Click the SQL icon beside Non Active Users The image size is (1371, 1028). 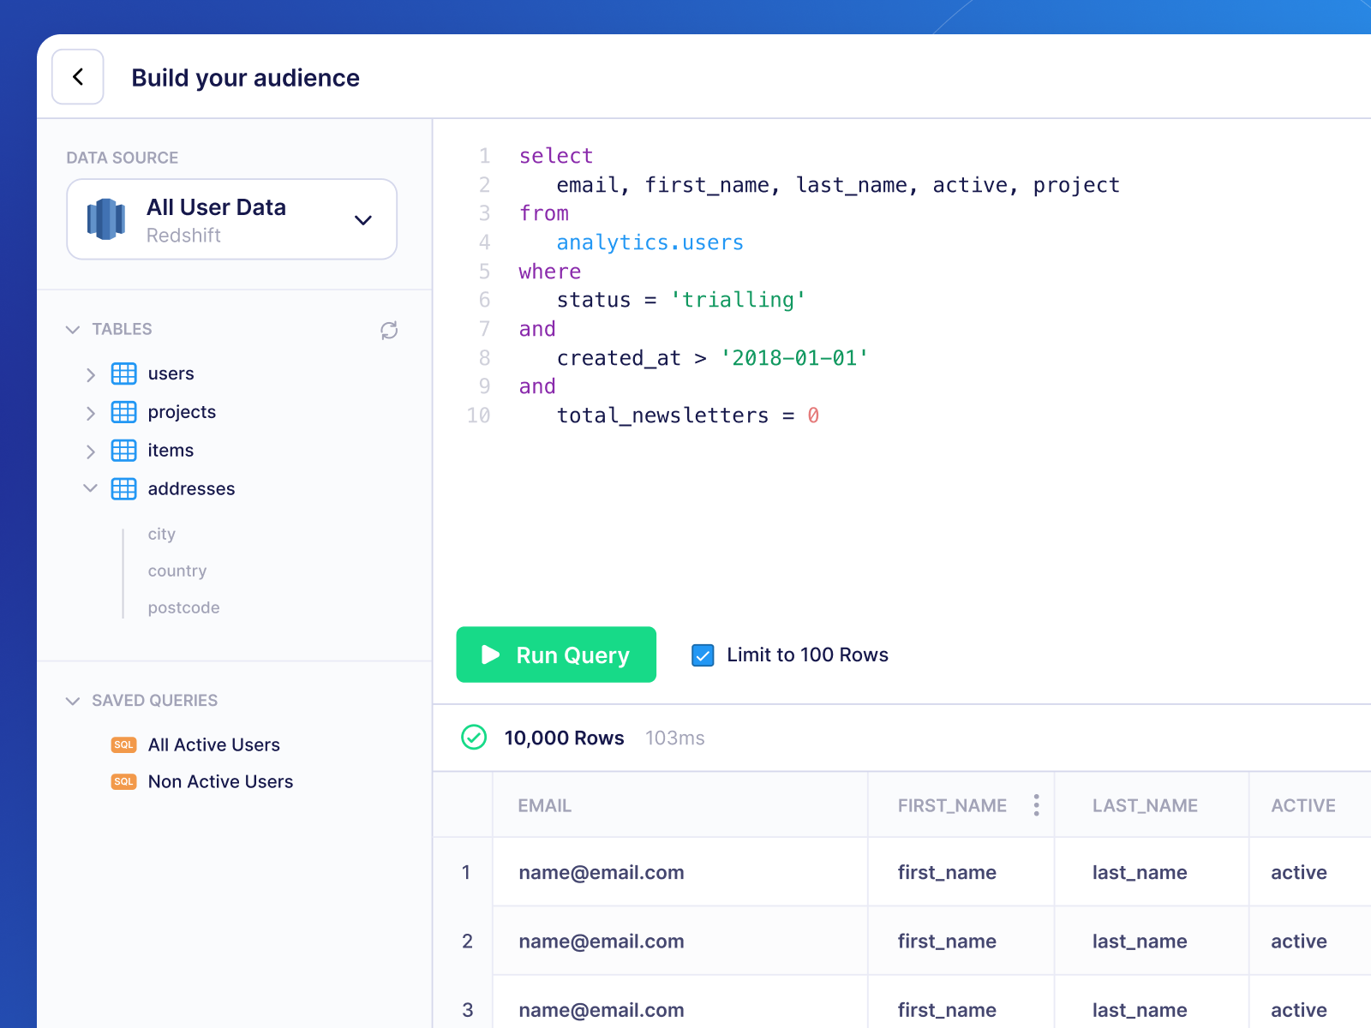click(x=123, y=781)
